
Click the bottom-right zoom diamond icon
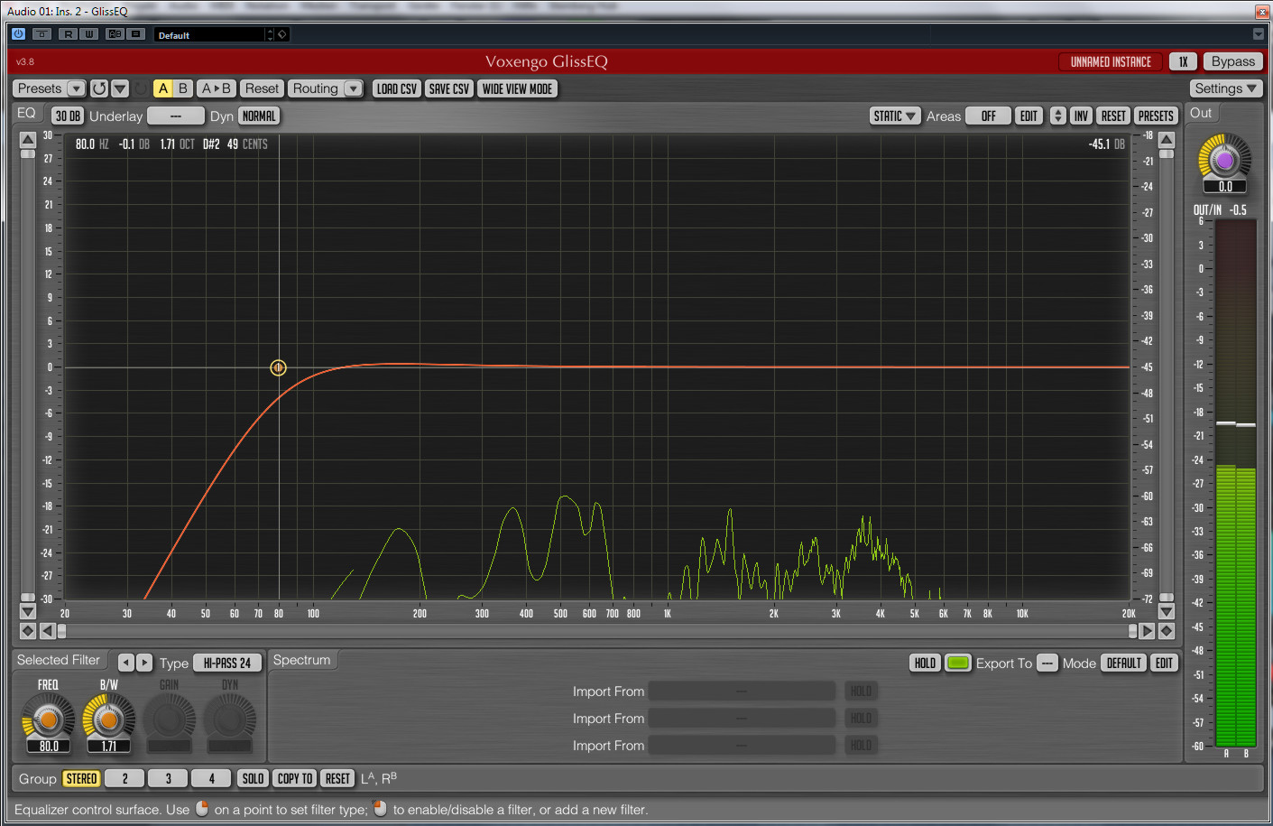click(1167, 631)
